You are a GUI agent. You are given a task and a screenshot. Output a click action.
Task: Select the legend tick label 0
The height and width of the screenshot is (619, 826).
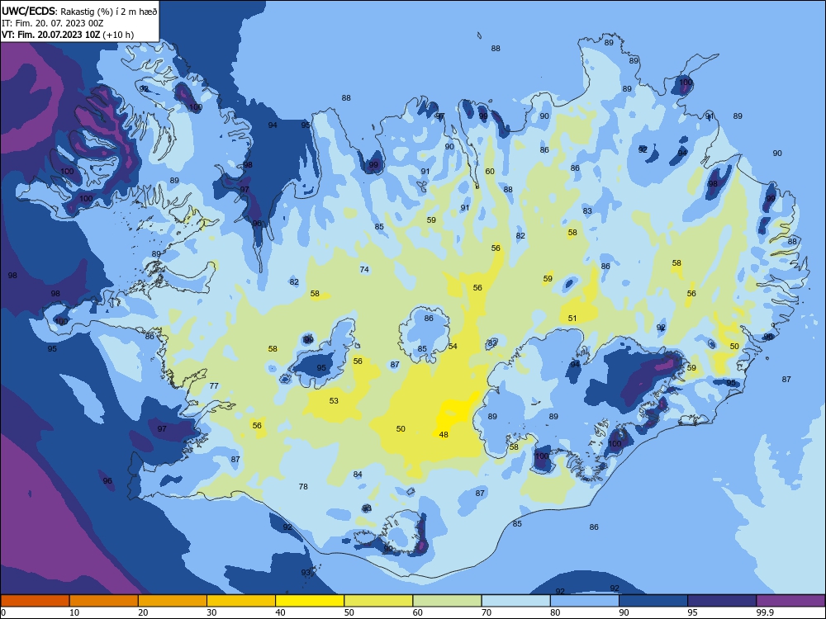(3, 612)
